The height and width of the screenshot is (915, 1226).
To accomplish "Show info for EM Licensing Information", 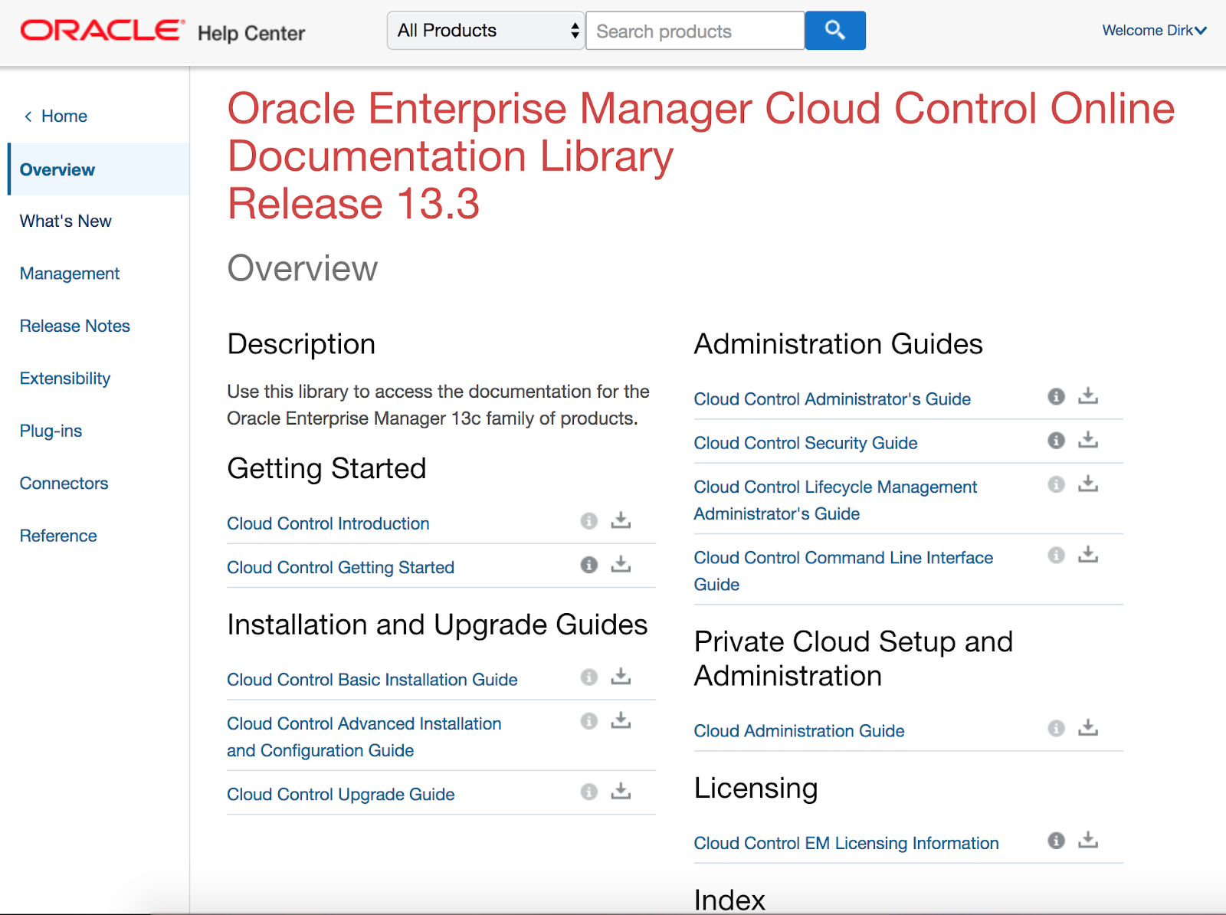I will point(1056,841).
